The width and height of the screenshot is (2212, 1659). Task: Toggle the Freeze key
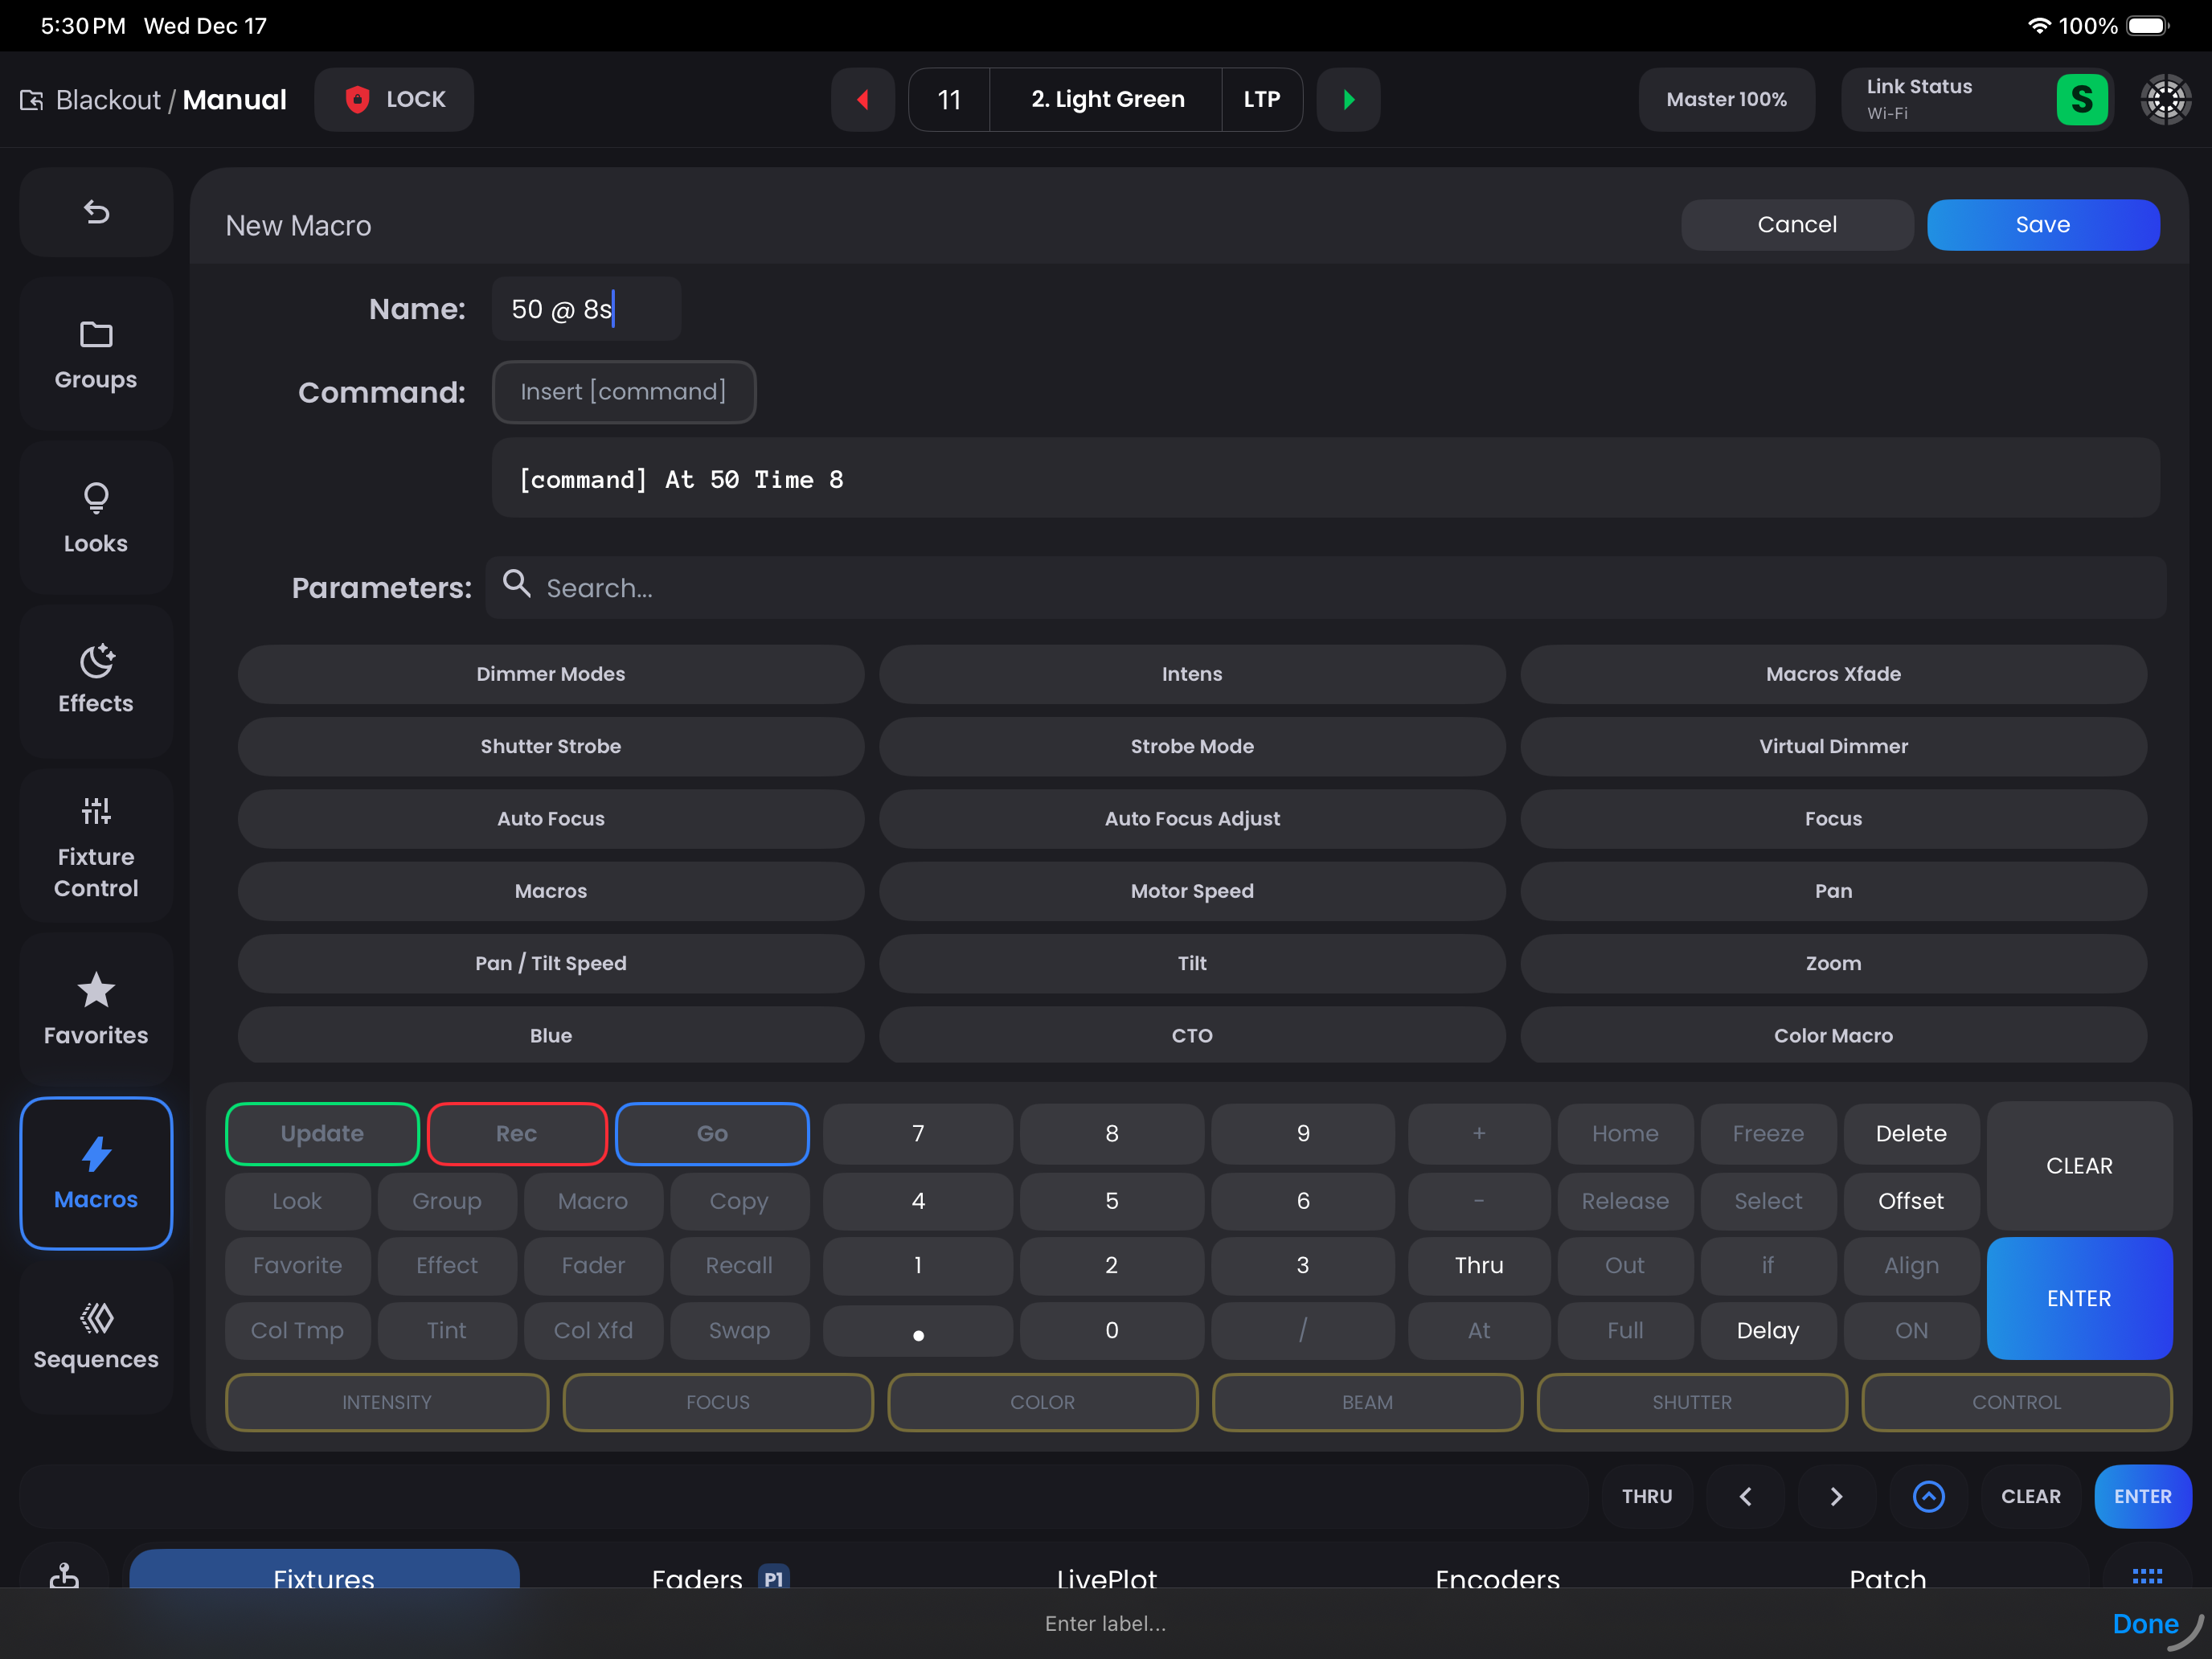1768,1133
